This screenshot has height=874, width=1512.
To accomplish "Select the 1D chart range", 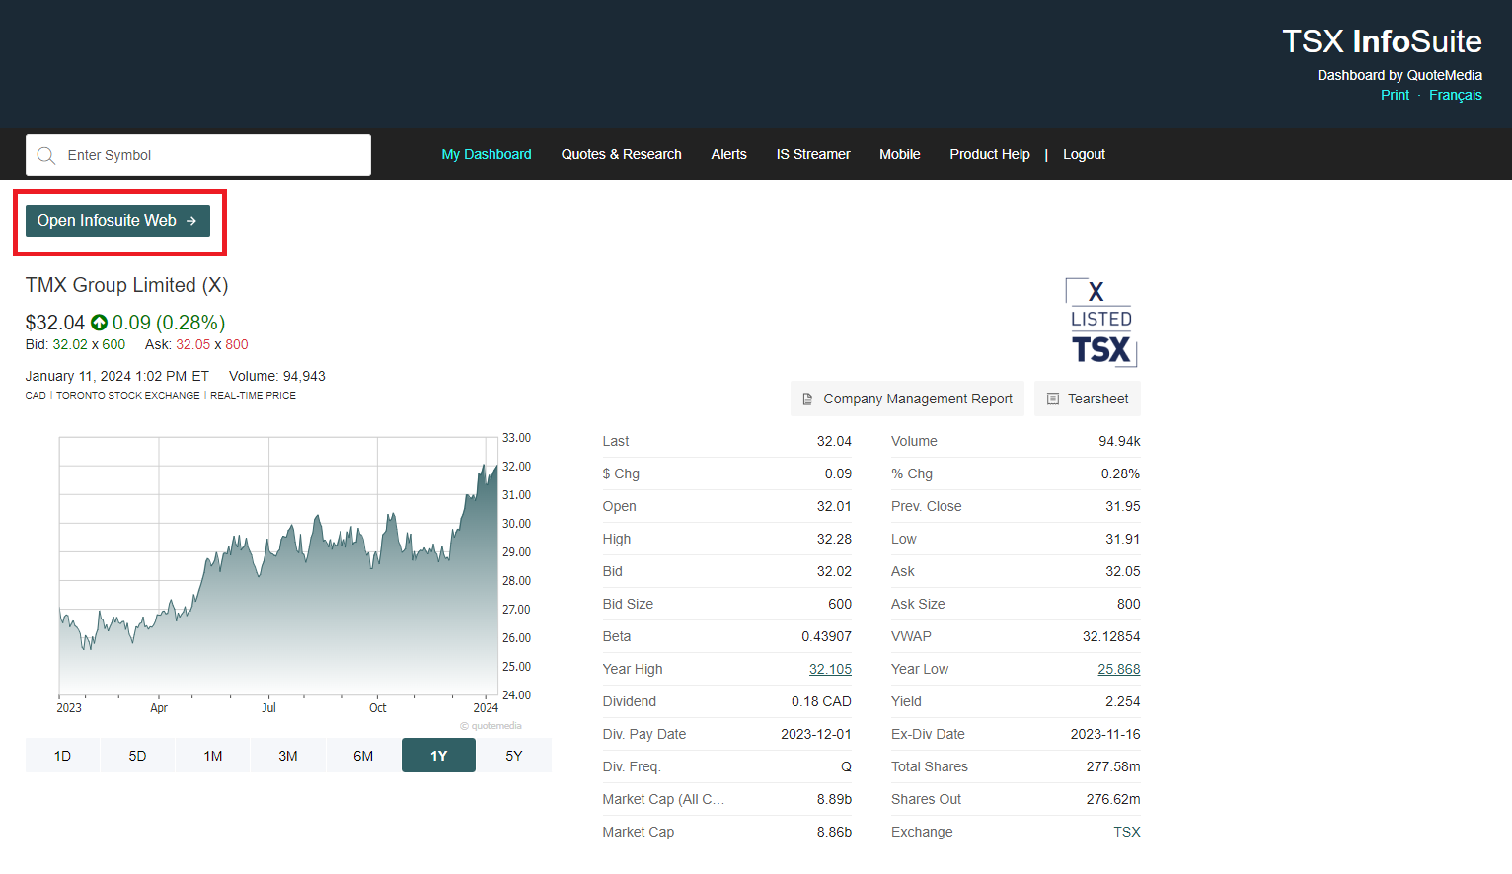I will point(62,756).
